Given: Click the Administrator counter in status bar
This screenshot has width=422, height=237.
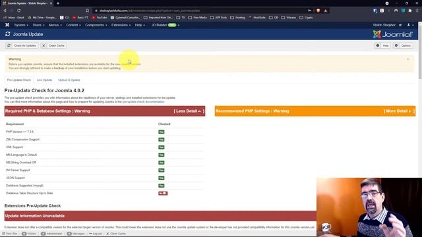Looking at the screenshot, I should click(x=51, y=234).
